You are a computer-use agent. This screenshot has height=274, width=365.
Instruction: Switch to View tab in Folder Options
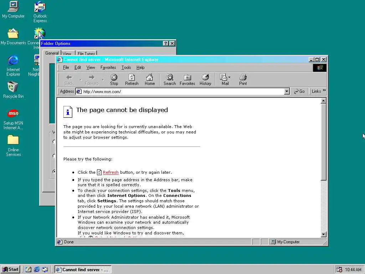click(68, 54)
